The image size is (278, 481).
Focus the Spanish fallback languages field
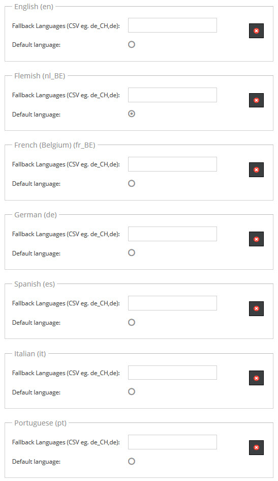coord(172,303)
